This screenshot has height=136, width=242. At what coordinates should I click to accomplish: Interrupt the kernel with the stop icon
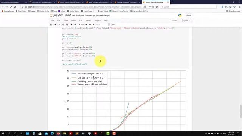tap(87, 25)
